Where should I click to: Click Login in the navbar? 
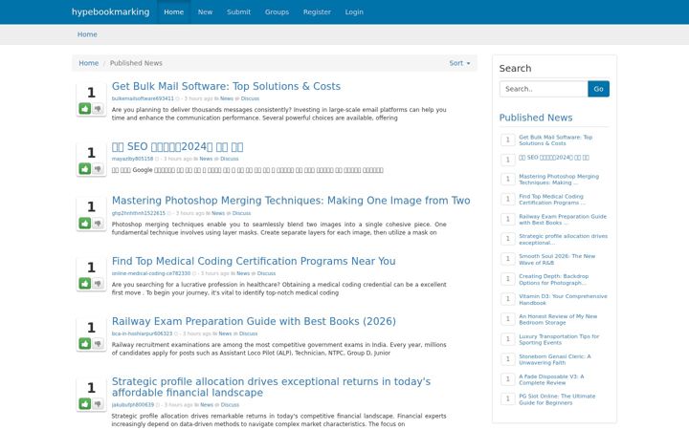[354, 11]
